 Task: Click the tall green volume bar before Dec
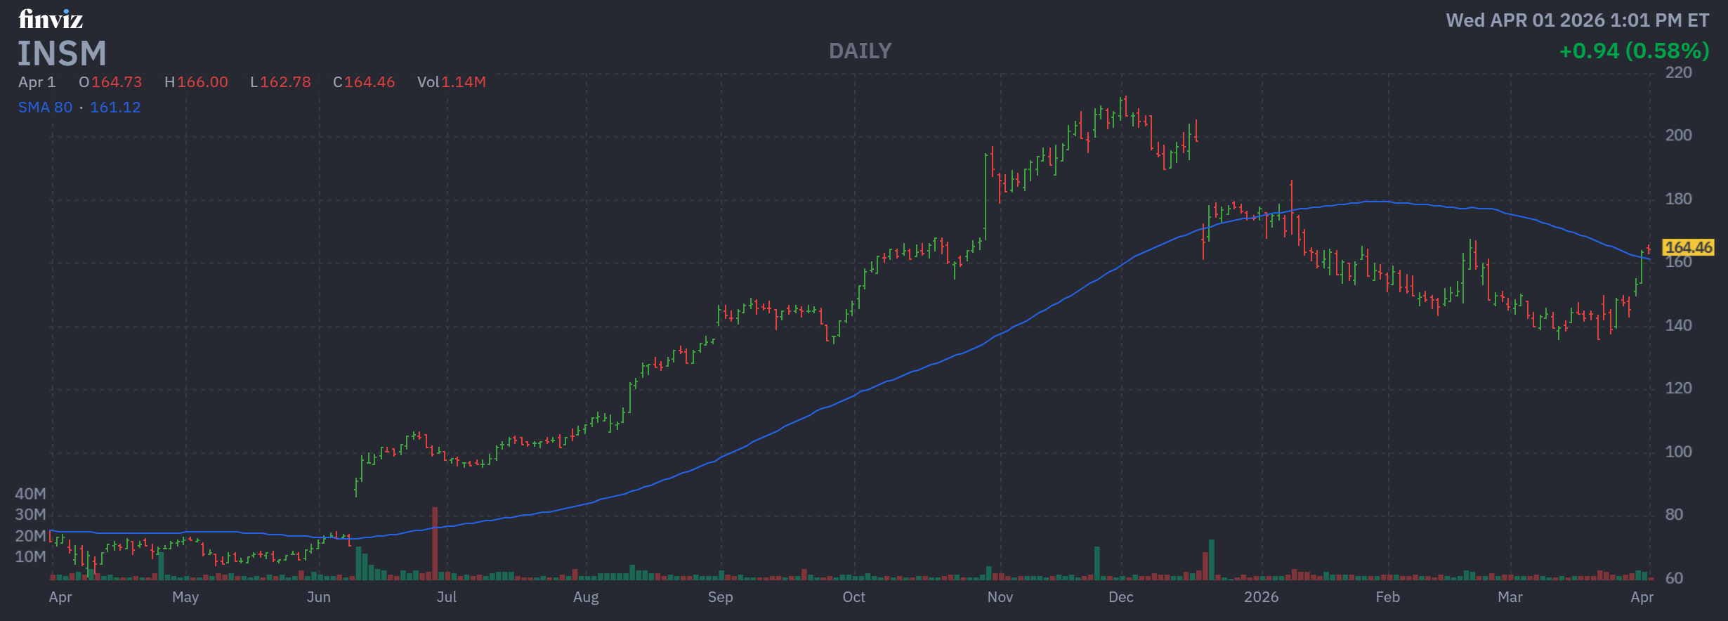(1097, 563)
